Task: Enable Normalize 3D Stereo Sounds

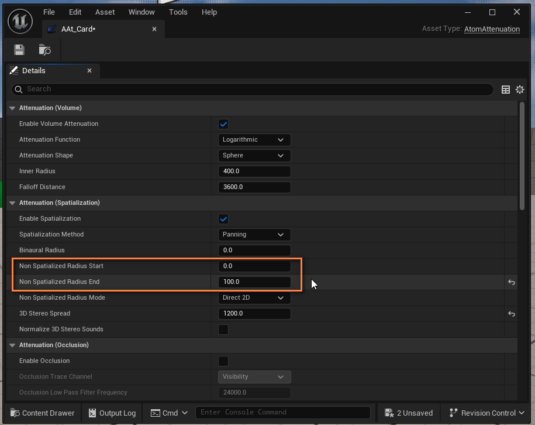Action: (223, 330)
